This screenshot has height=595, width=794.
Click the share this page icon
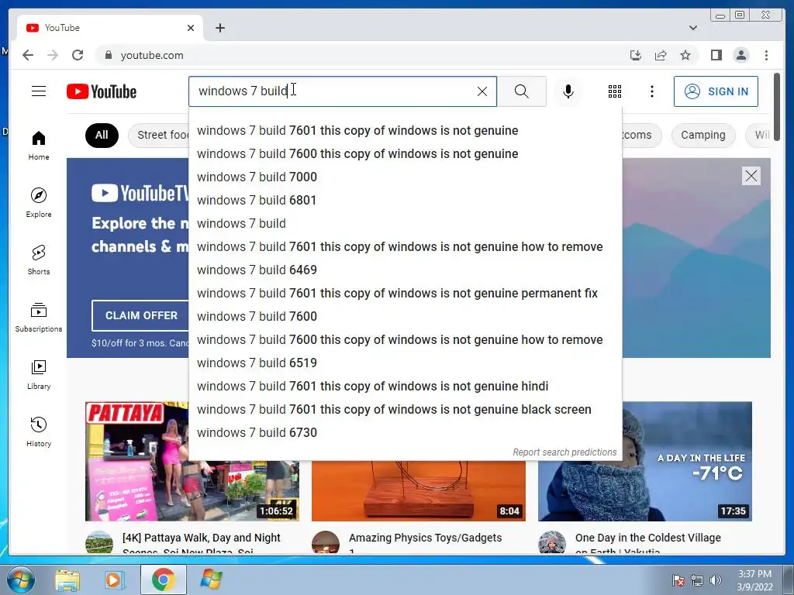tap(661, 55)
